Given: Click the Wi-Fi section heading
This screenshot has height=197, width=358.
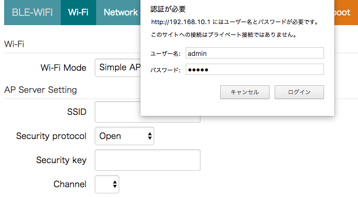Looking at the screenshot, I should tap(14, 44).
